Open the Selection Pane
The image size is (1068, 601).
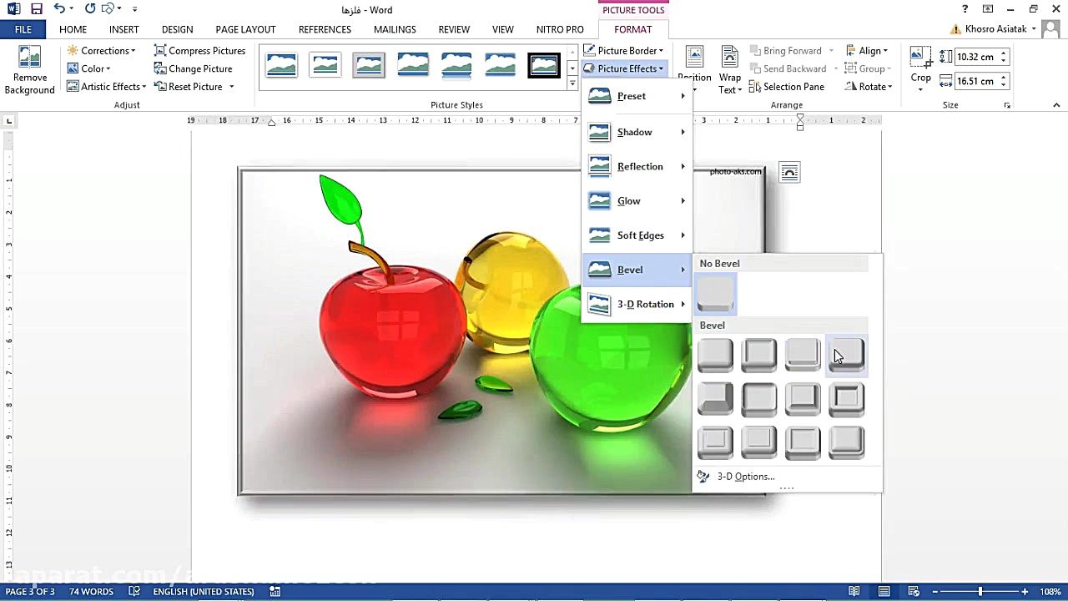click(x=786, y=87)
